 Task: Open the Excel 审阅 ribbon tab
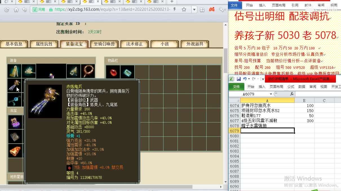(313, 87)
